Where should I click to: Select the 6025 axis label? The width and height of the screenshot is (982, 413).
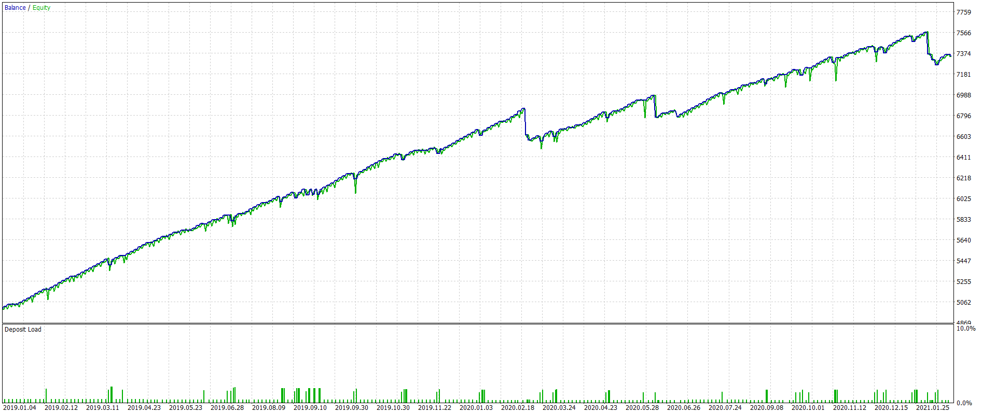point(963,199)
